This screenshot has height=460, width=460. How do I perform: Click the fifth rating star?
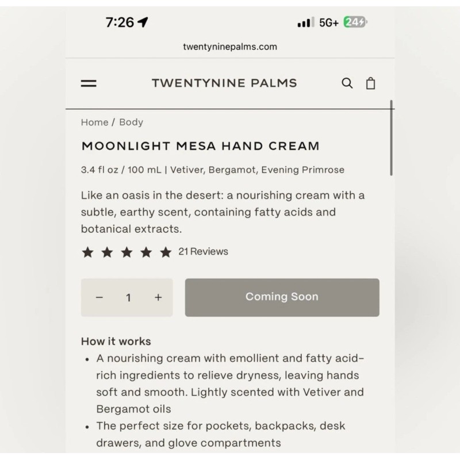[x=166, y=252]
